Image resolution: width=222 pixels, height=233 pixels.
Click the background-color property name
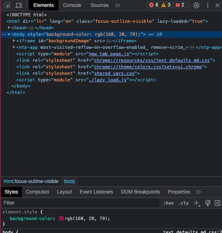click(31, 218)
